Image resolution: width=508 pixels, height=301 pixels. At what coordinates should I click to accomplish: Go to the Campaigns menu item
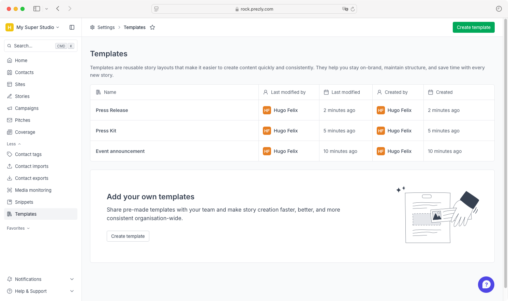tap(41, 108)
